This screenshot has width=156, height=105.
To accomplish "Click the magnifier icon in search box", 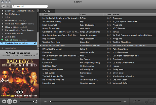I will 14,6.
